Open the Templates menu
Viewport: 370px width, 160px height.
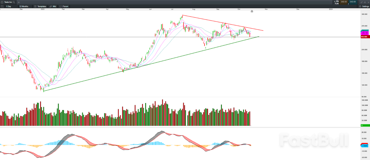click(x=40, y=6)
